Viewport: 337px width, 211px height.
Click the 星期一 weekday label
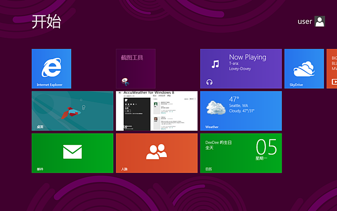261,158
